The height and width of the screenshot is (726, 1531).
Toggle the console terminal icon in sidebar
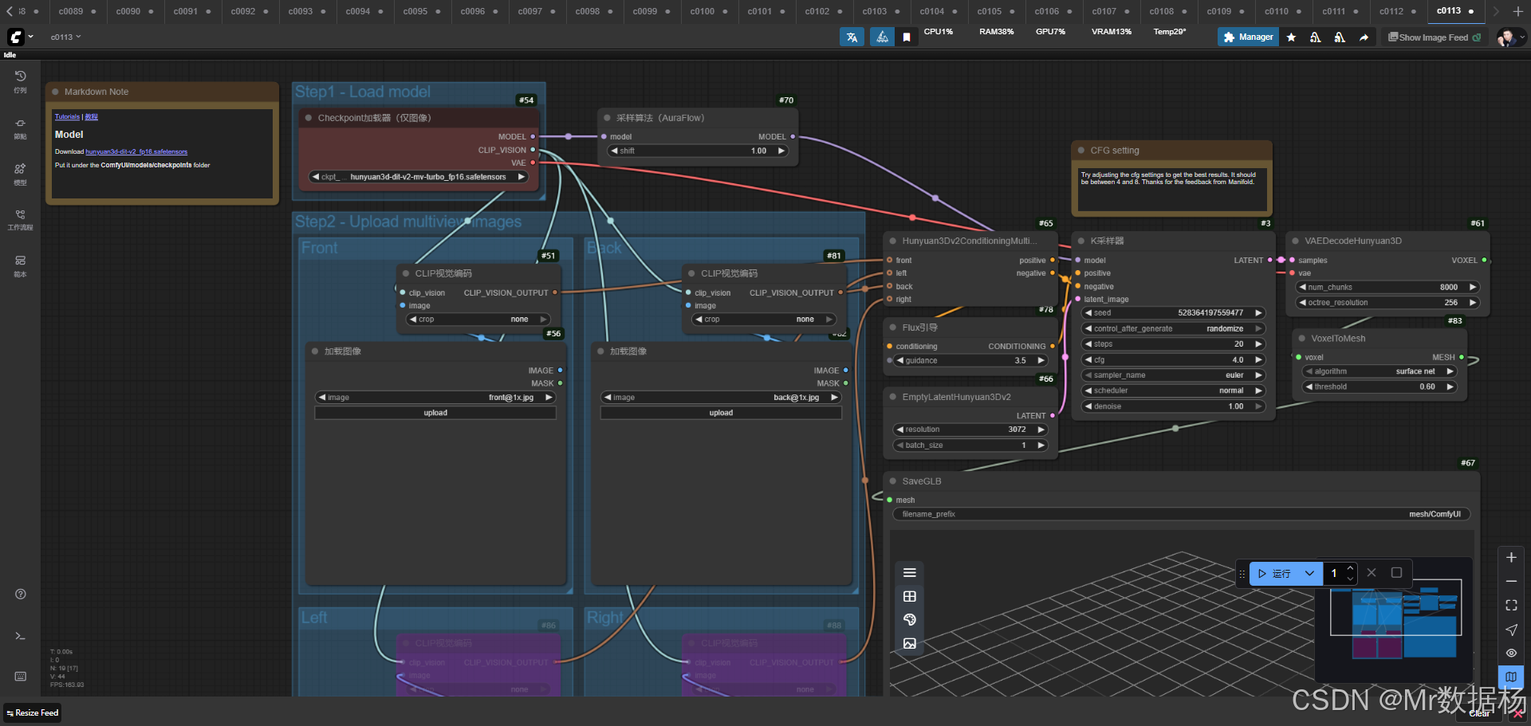click(21, 636)
